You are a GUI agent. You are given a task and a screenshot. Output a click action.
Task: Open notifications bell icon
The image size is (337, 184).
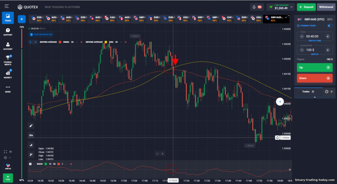pos(254,7)
